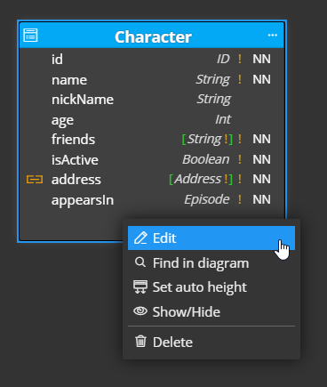Click the [Address!] type of address
This screenshot has width=327, height=387.
coord(201,179)
